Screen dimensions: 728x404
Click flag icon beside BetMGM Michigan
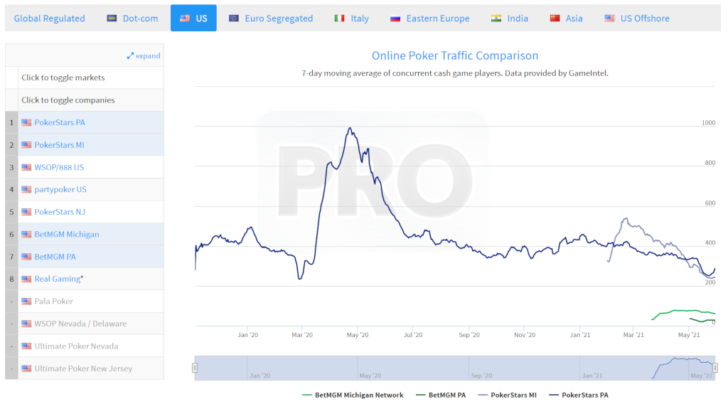(x=26, y=234)
